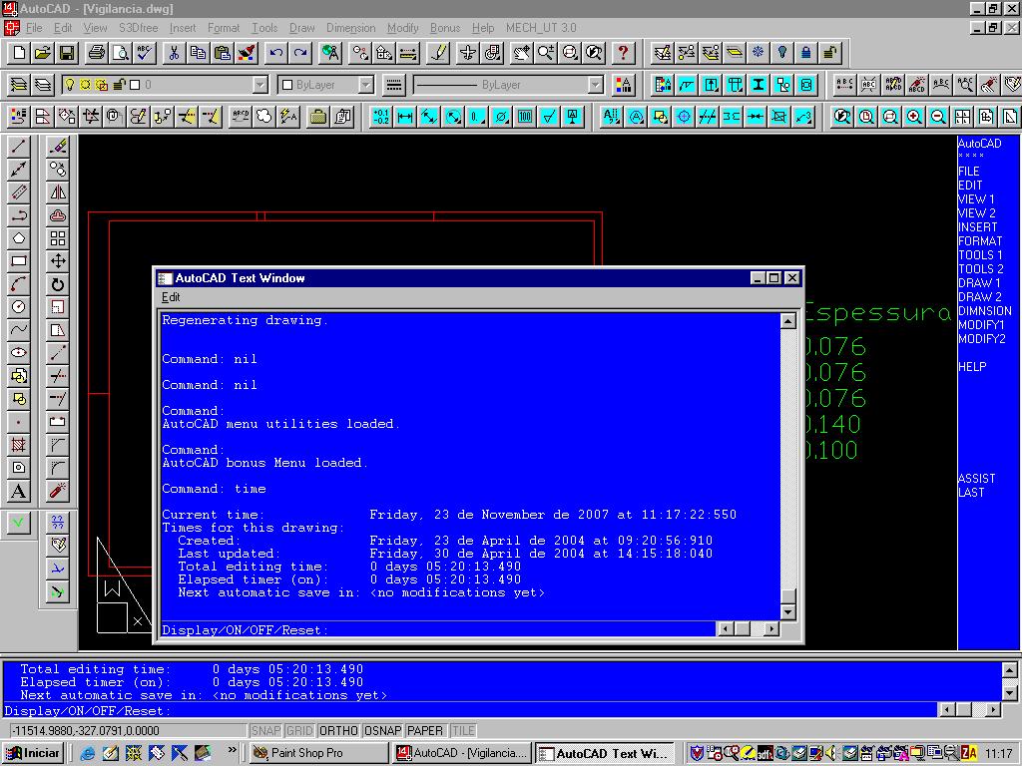Open the File menu
1022x766 pixels.
(x=34, y=28)
